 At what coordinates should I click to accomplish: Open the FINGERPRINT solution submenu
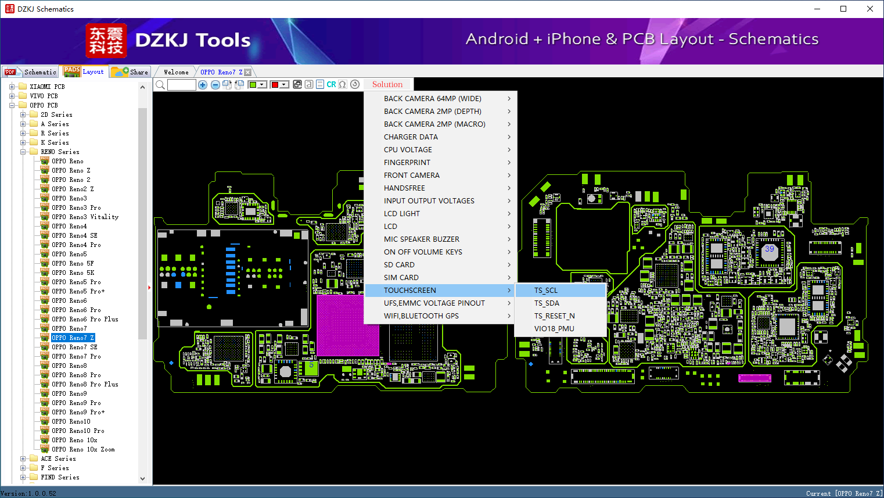point(440,163)
